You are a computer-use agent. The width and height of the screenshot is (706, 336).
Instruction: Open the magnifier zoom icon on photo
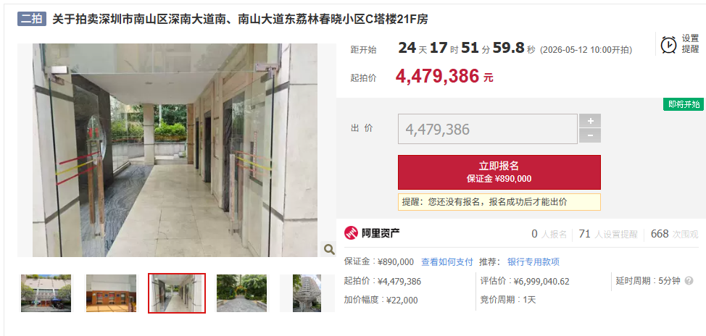click(x=328, y=249)
